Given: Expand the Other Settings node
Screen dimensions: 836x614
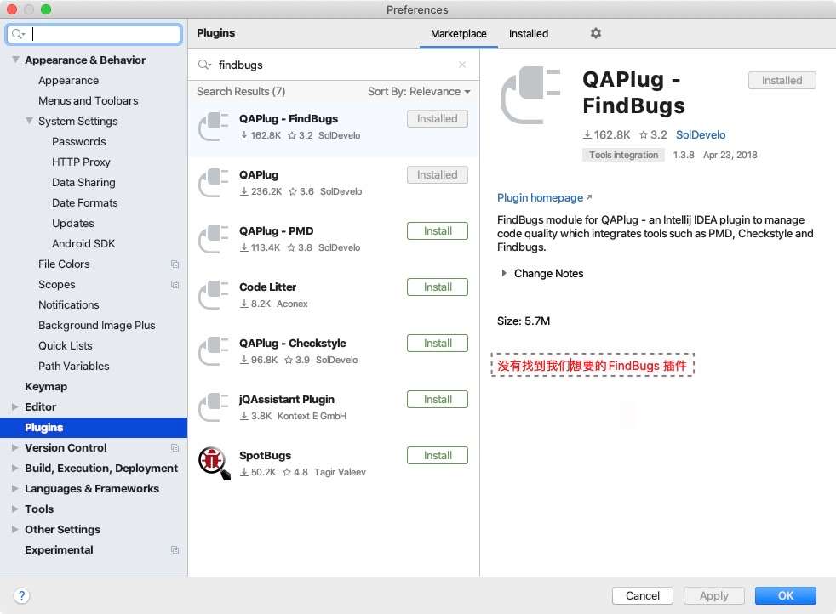Looking at the screenshot, I should (15, 529).
